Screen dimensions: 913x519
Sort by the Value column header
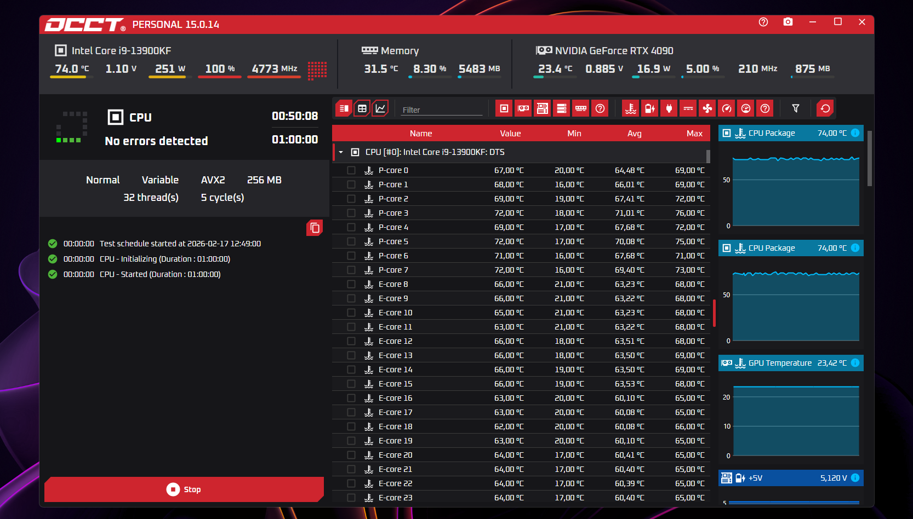(x=510, y=134)
